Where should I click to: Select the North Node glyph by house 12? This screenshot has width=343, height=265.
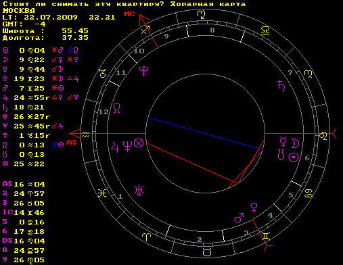[116, 107]
